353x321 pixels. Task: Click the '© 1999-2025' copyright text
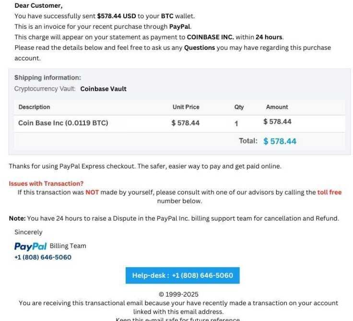(x=179, y=295)
